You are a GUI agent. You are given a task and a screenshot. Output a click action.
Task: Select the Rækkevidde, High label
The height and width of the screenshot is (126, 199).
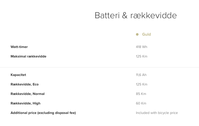coord(25,103)
